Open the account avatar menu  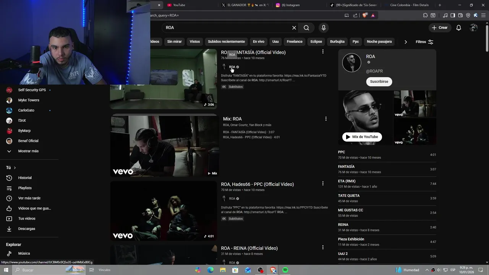coord(474,27)
